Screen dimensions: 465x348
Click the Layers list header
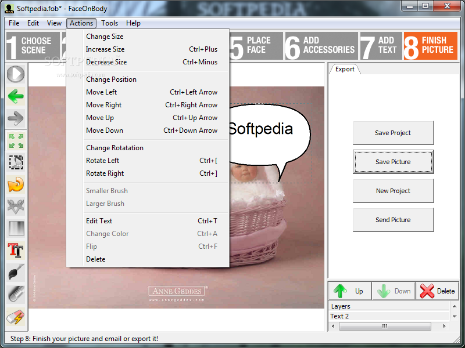389,306
